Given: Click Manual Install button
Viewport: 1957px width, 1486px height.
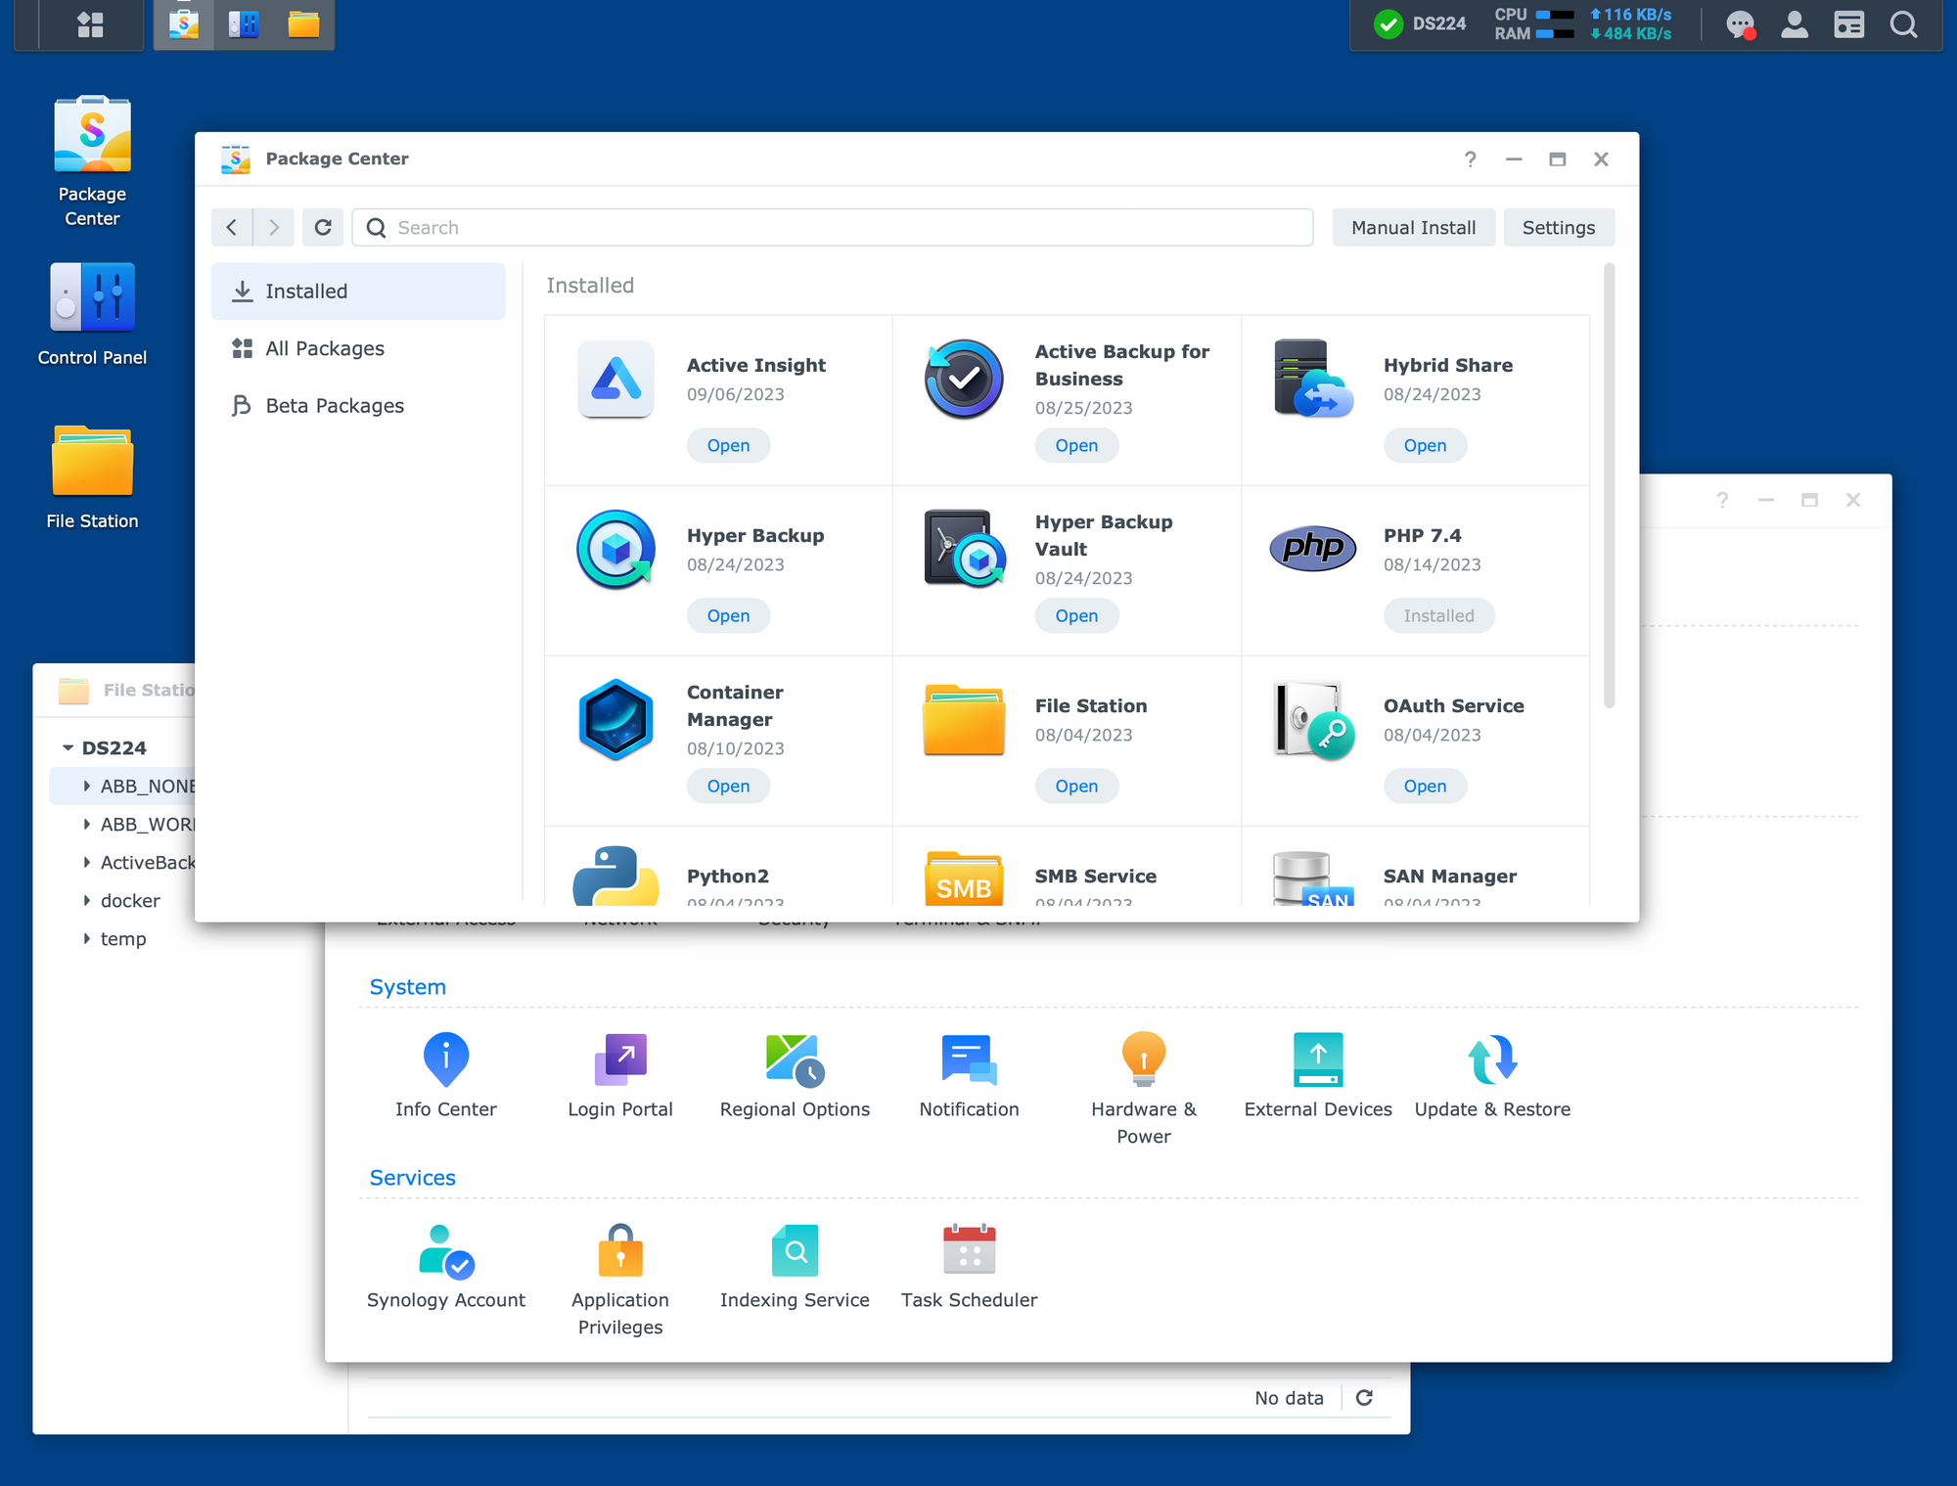Looking at the screenshot, I should [1413, 227].
